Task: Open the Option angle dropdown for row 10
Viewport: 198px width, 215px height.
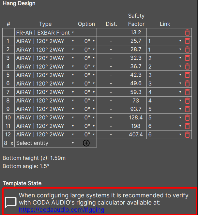Action: tap(86, 118)
